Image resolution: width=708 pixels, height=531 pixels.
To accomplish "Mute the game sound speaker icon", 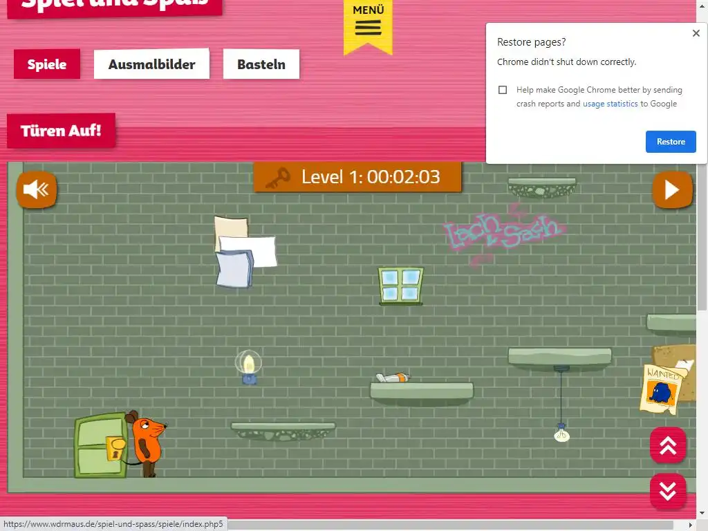I will (x=37, y=189).
